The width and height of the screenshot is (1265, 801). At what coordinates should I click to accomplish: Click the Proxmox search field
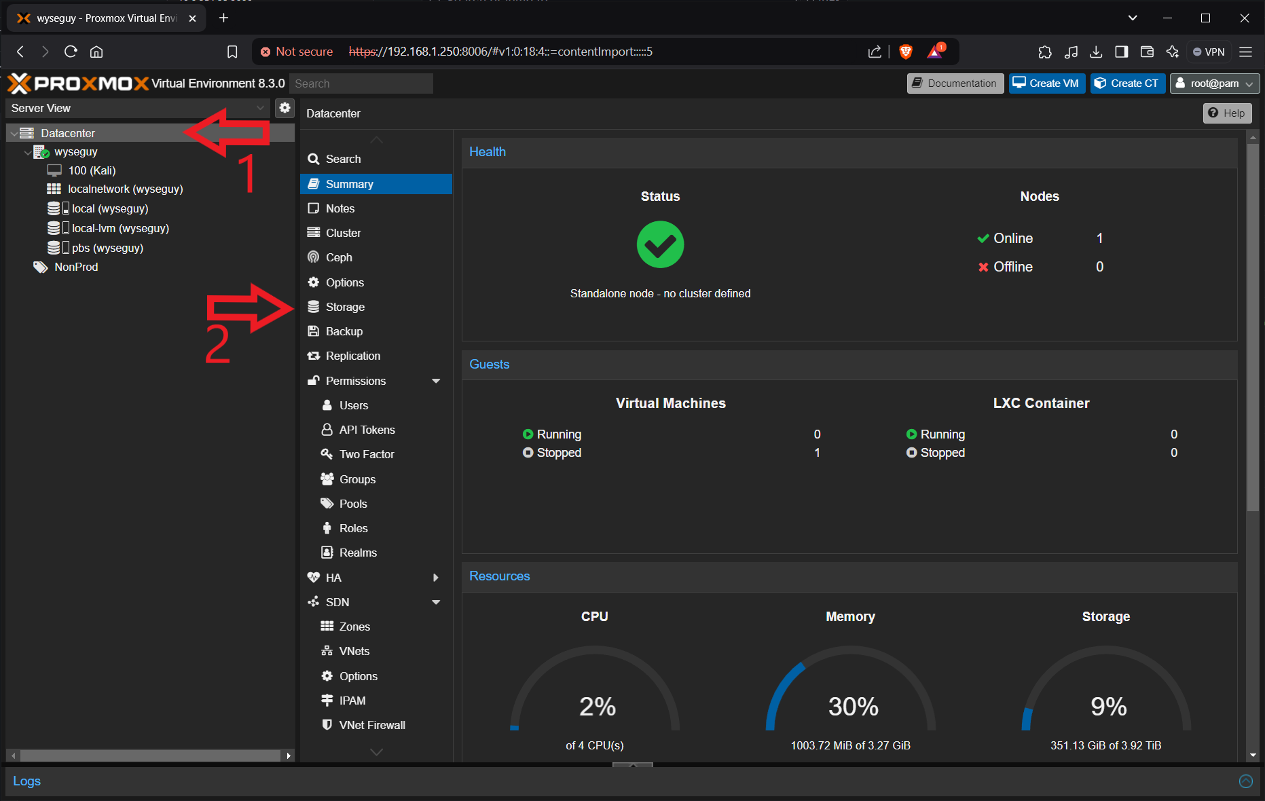361,83
